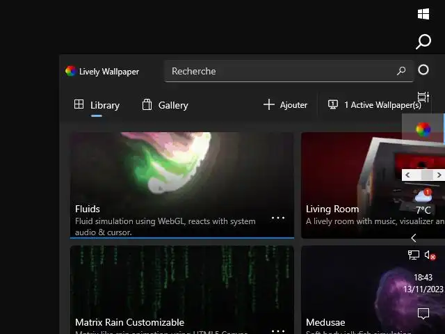Select the Fluids wallpaper thumbnail
The height and width of the screenshot is (334, 445).
[182, 185]
